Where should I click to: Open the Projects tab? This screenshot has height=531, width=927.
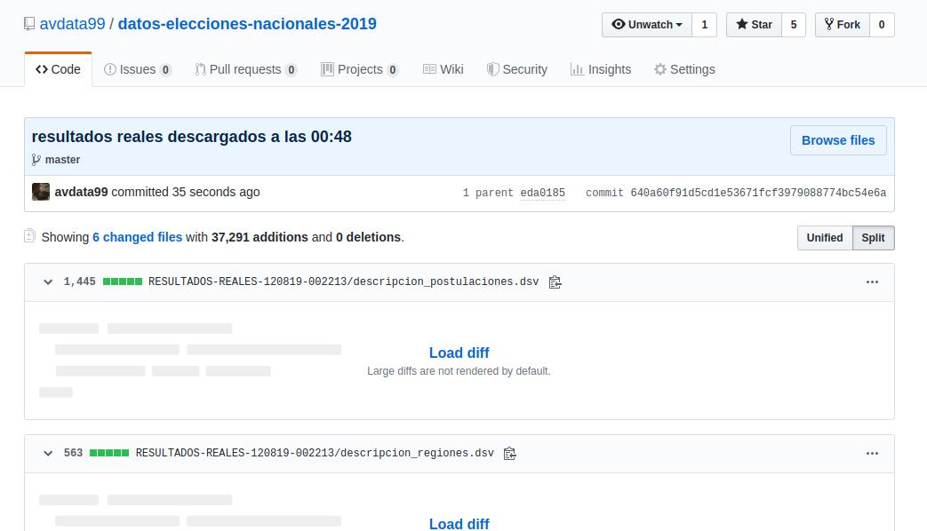click(359, 69)
